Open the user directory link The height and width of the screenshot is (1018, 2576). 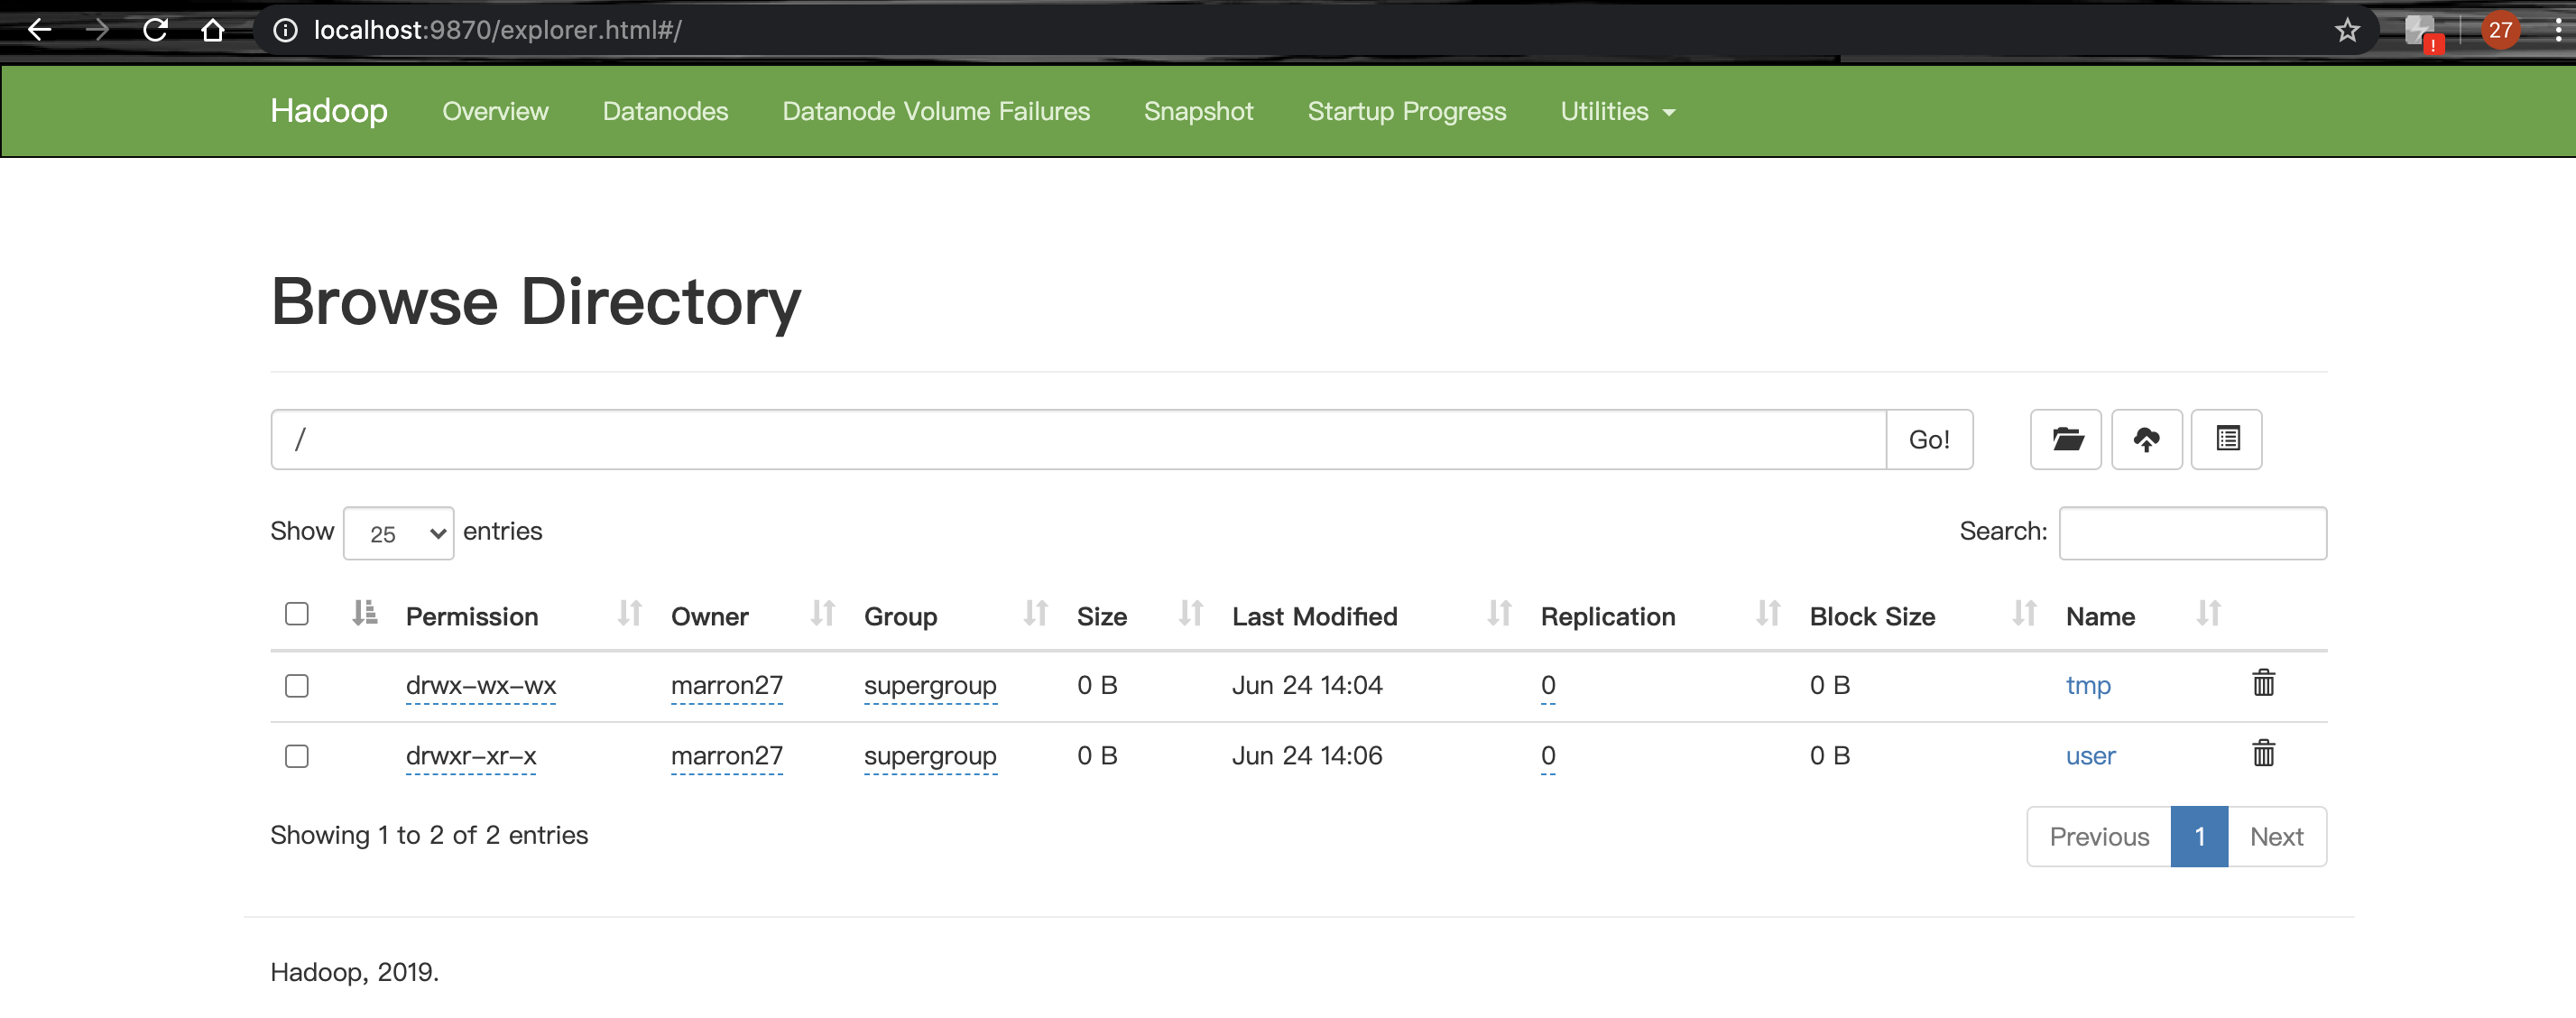tap(2091, 754)
